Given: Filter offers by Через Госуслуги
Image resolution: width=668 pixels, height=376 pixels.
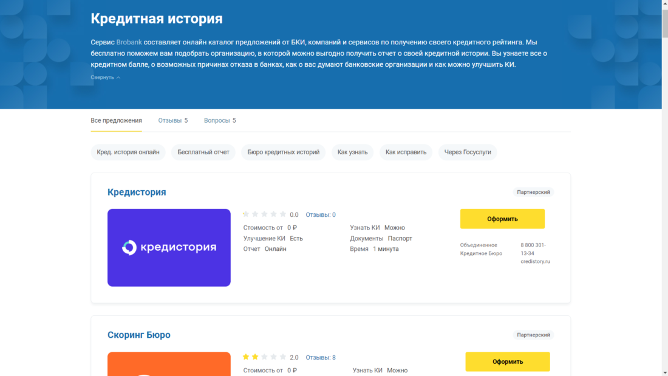Looking at the screenshot, I should coord(467,152).
